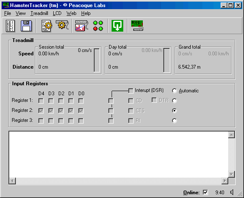Image resolution: width=244 pixels, height=198 pixels.
Task: Click the Day total 0 cm distance
Action: [113, 67]
